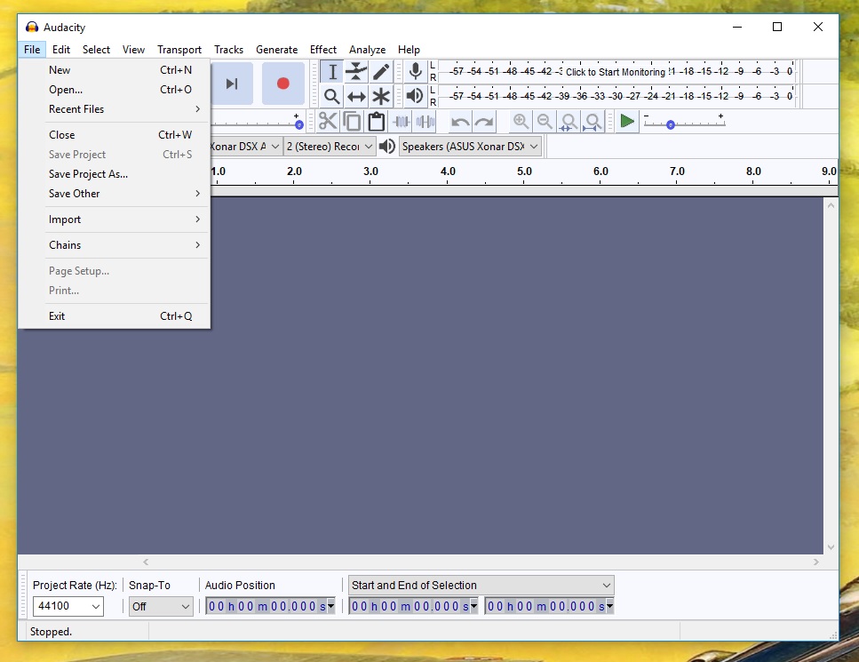The height and width of the screenshot is (662, 859).
Task: Open the Tracks menu
Action: (x=228, y=50)
